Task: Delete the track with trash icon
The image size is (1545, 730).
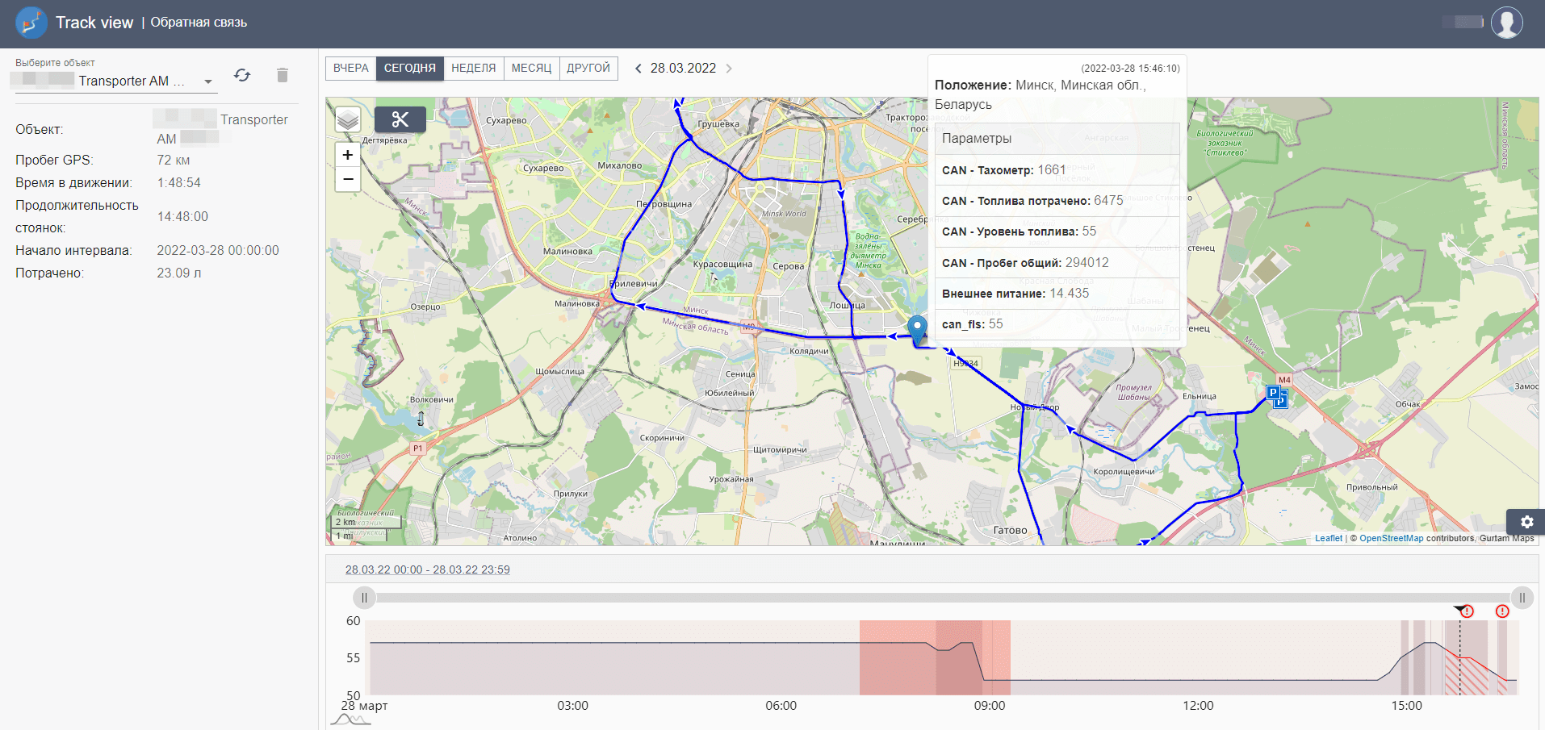Action: coord(282,75)
